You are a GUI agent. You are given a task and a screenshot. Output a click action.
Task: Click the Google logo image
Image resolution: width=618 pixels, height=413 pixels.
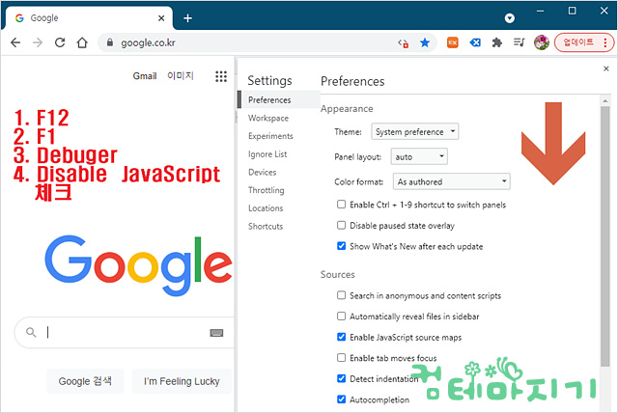[x=138, y=265]
